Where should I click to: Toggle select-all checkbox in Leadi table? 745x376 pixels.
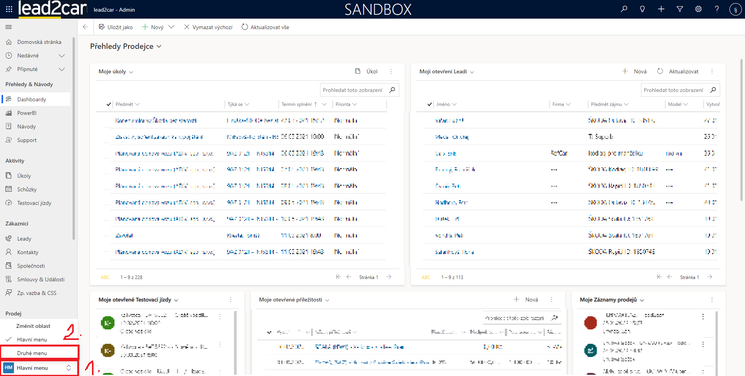[x=430, y=104]
